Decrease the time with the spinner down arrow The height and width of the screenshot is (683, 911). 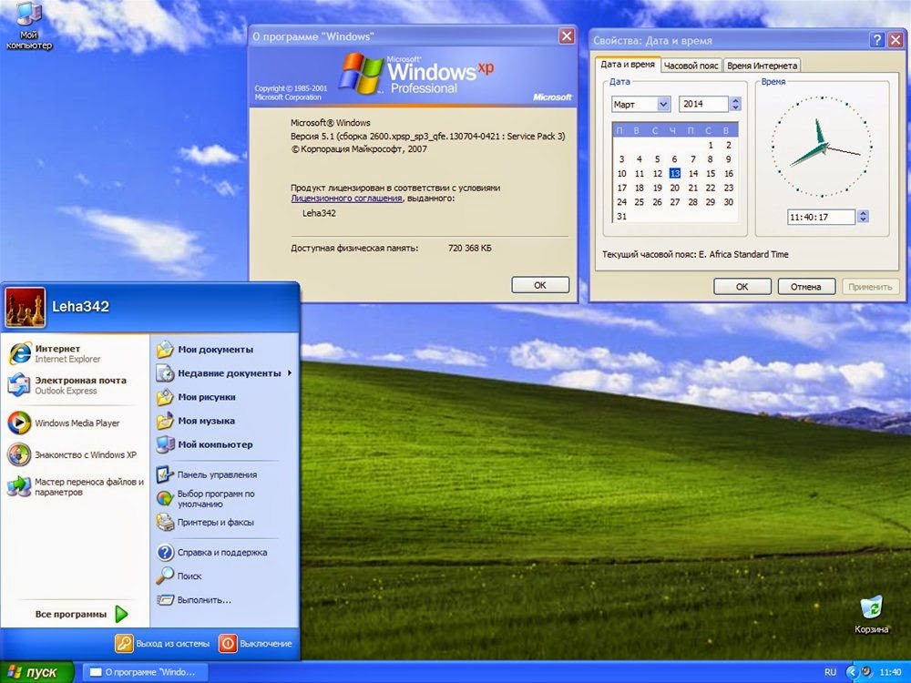tap(863, 220)
